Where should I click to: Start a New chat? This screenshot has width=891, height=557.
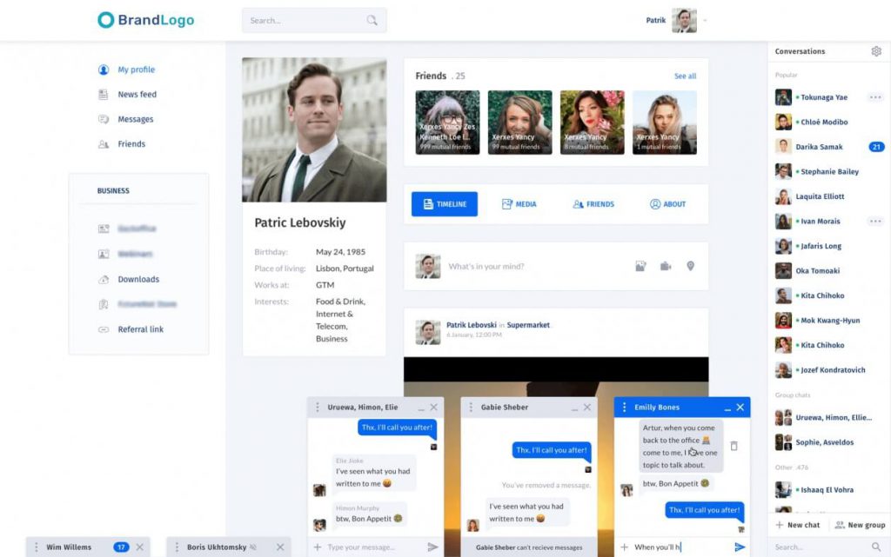pyautogui.click(x=798, y=525)
